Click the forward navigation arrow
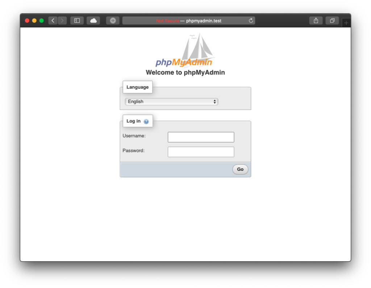Screen dimensions: 371x288 click(62, 21)
